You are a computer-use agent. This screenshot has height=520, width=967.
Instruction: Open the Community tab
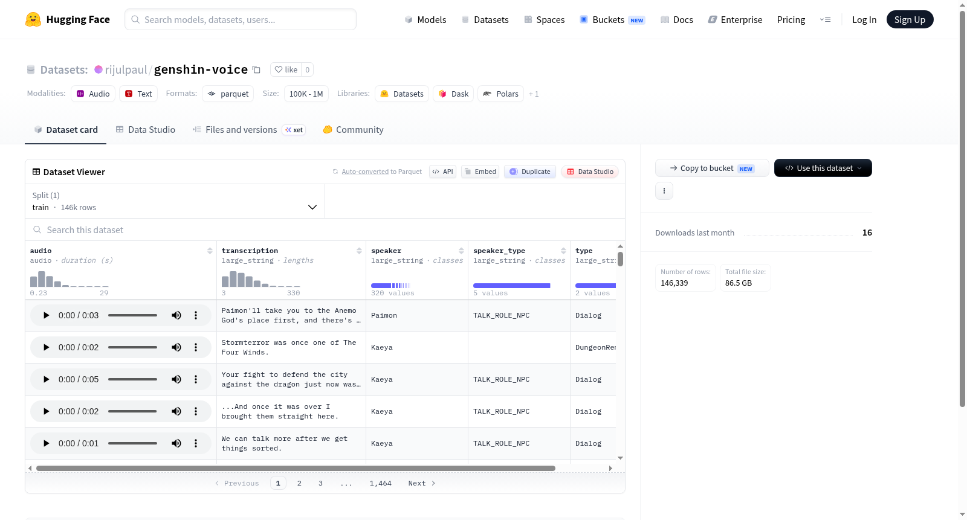(x=353, y=129)
